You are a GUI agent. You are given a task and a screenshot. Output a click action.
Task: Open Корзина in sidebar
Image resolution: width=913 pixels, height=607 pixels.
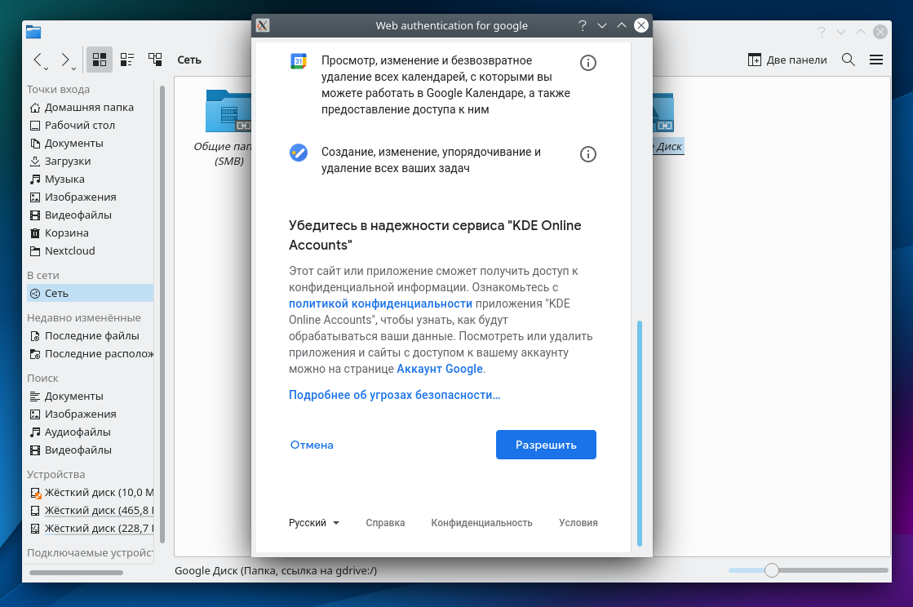point(91,233)
